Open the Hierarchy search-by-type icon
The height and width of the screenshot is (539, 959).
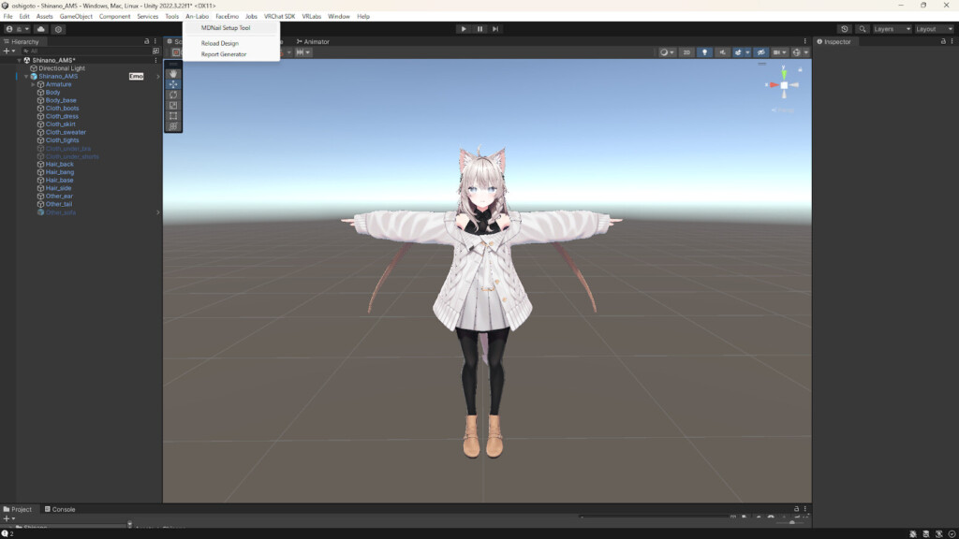156,51
